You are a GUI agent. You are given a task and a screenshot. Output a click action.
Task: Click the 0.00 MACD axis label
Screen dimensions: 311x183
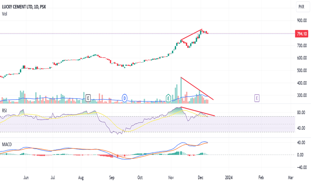[300, 155]
